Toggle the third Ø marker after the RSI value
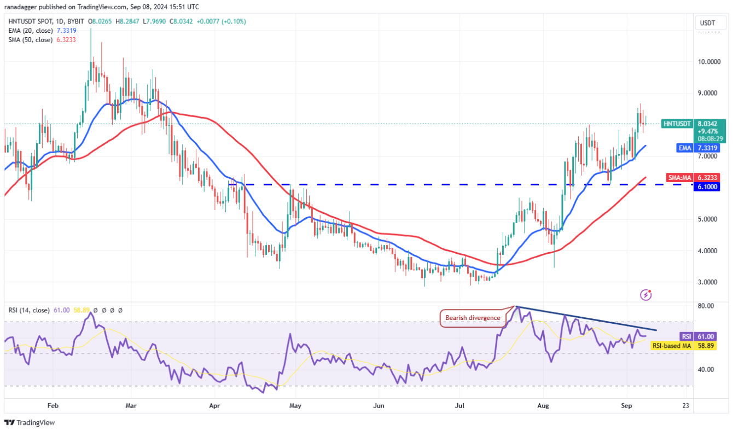 112,310
